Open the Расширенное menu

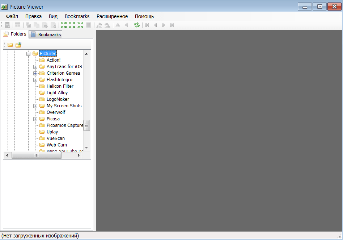tap(112, 16)
